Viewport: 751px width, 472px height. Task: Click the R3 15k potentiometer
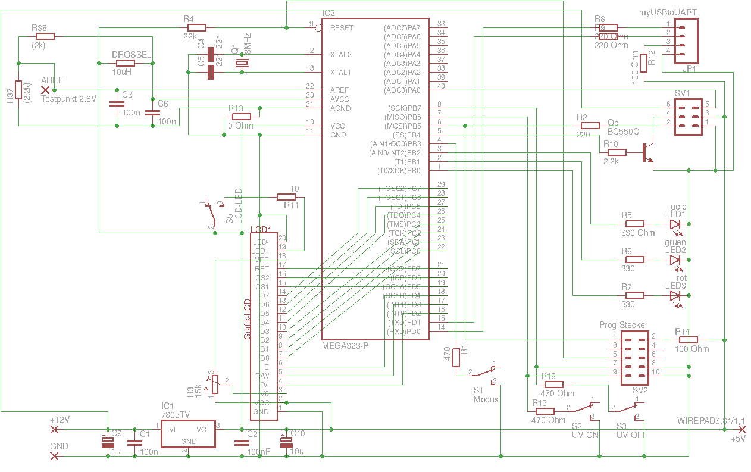(x=215, y=385)
